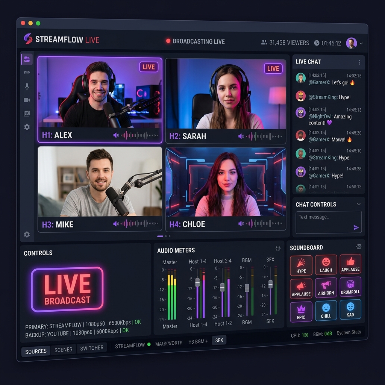Click the Text message input field

tap(329, 222)
